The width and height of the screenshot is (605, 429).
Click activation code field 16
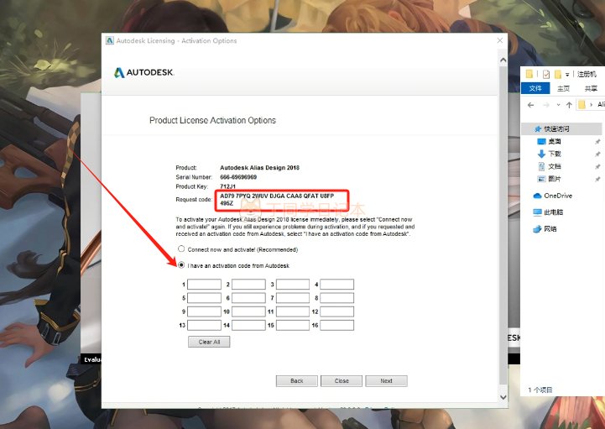tap(336, 325)
